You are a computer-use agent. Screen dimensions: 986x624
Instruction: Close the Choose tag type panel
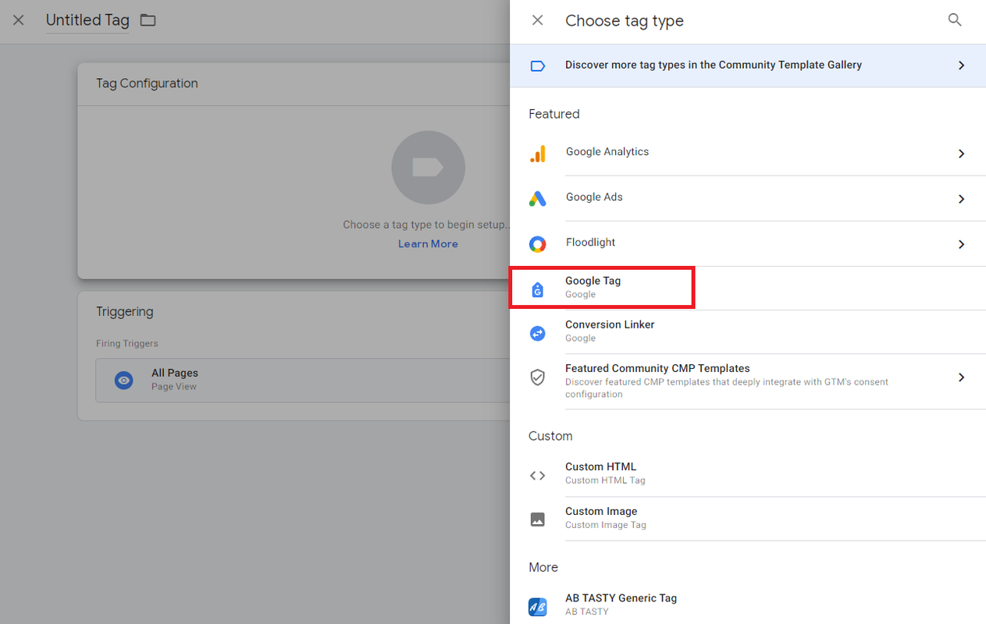pyautogui.click(x=537, y=20)
